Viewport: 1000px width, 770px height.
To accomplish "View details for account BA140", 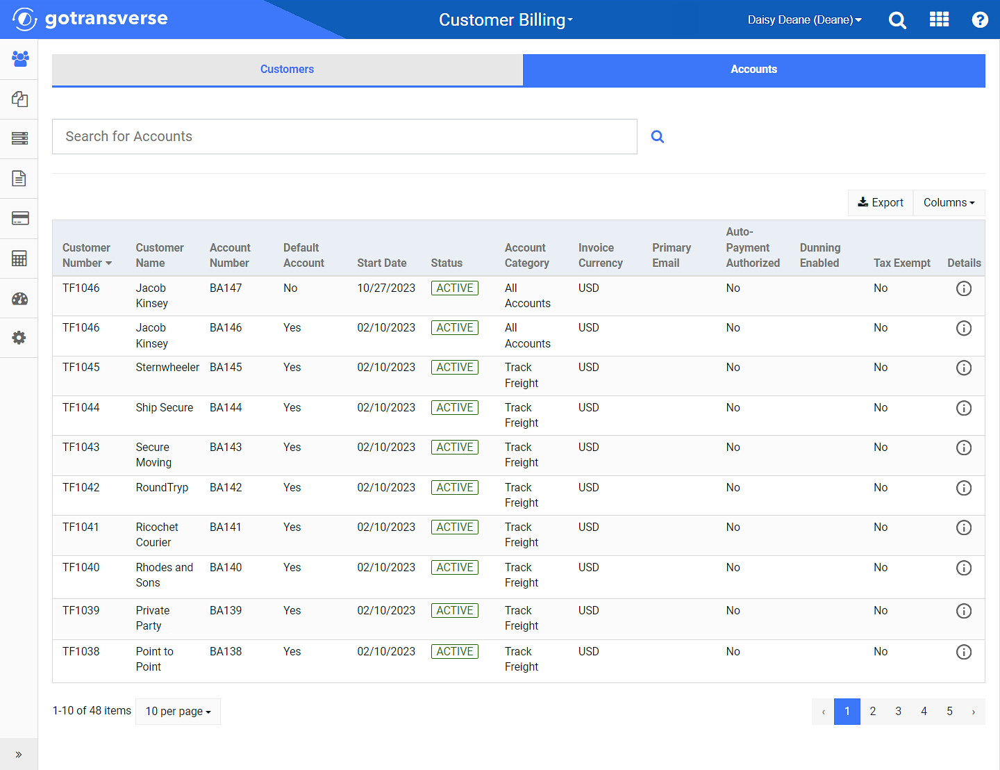I will click(x=964, y=568).
